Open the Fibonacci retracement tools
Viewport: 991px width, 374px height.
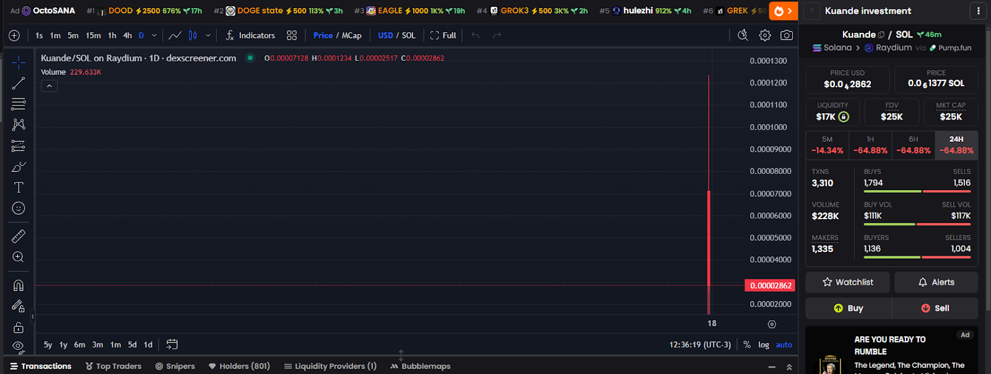point(19,103)
